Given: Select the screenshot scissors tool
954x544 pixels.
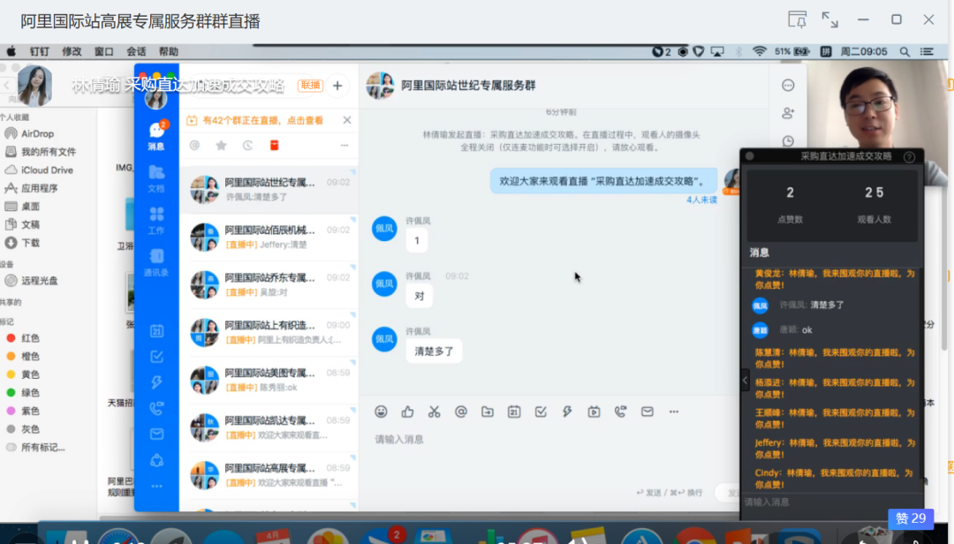Looking at the screenshot, I should (x=434, y=412).
